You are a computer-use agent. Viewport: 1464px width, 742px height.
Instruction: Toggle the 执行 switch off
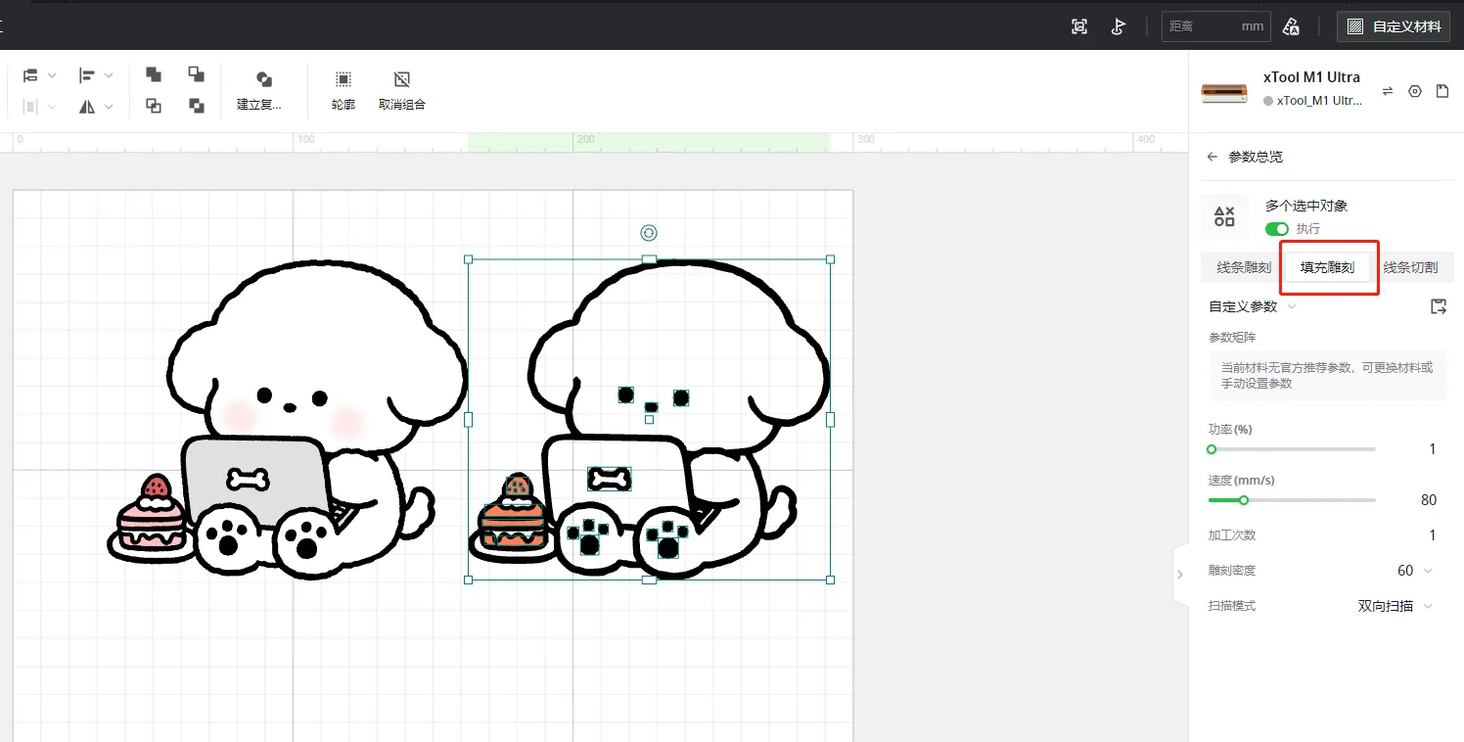[x=1277, y=228]
